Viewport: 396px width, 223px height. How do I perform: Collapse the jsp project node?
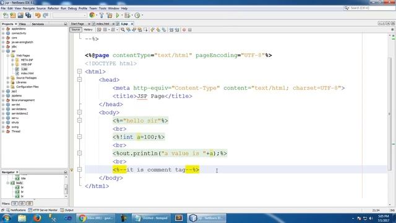(x=3, y=51)
